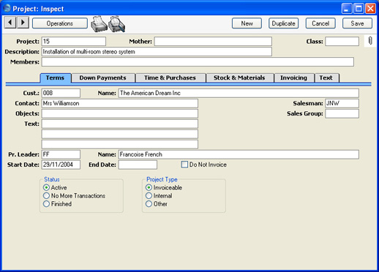Select No More Transactions status

46,196
